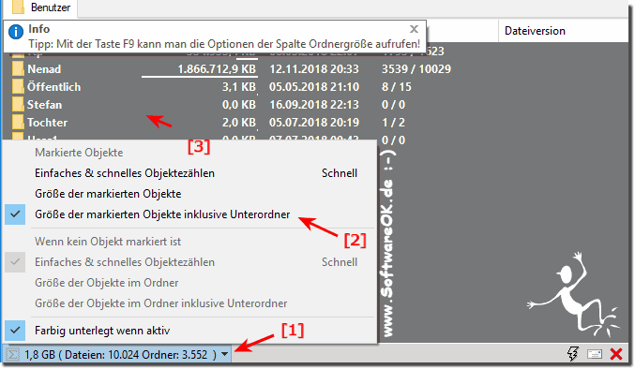Click count value 3539 / 10029
This screenshot has width=635, height=369.
416,69
